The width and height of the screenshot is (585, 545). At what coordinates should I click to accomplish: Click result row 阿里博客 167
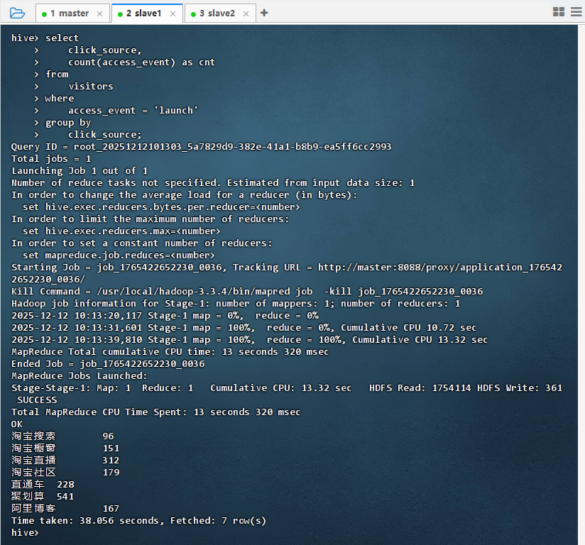click(65, 508)
